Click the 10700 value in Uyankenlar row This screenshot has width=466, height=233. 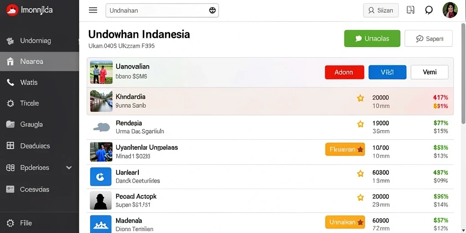381,148
